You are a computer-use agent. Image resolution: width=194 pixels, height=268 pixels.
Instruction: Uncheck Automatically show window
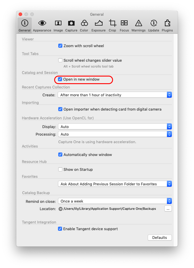[60, 155]
